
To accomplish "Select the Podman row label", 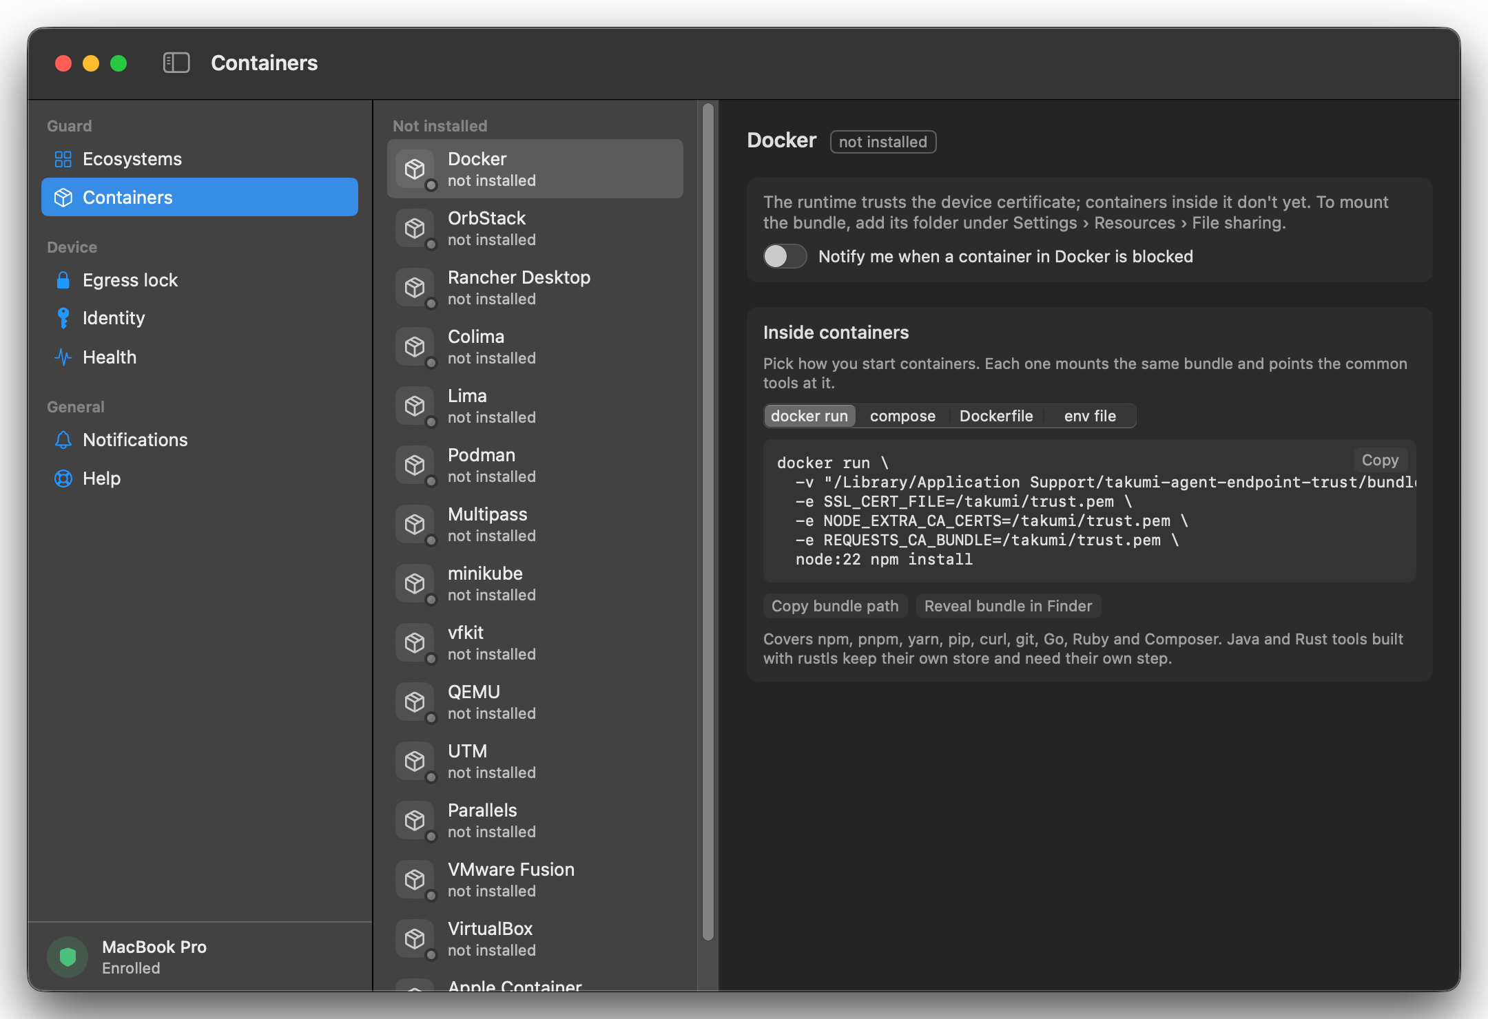I will [482, 455].
